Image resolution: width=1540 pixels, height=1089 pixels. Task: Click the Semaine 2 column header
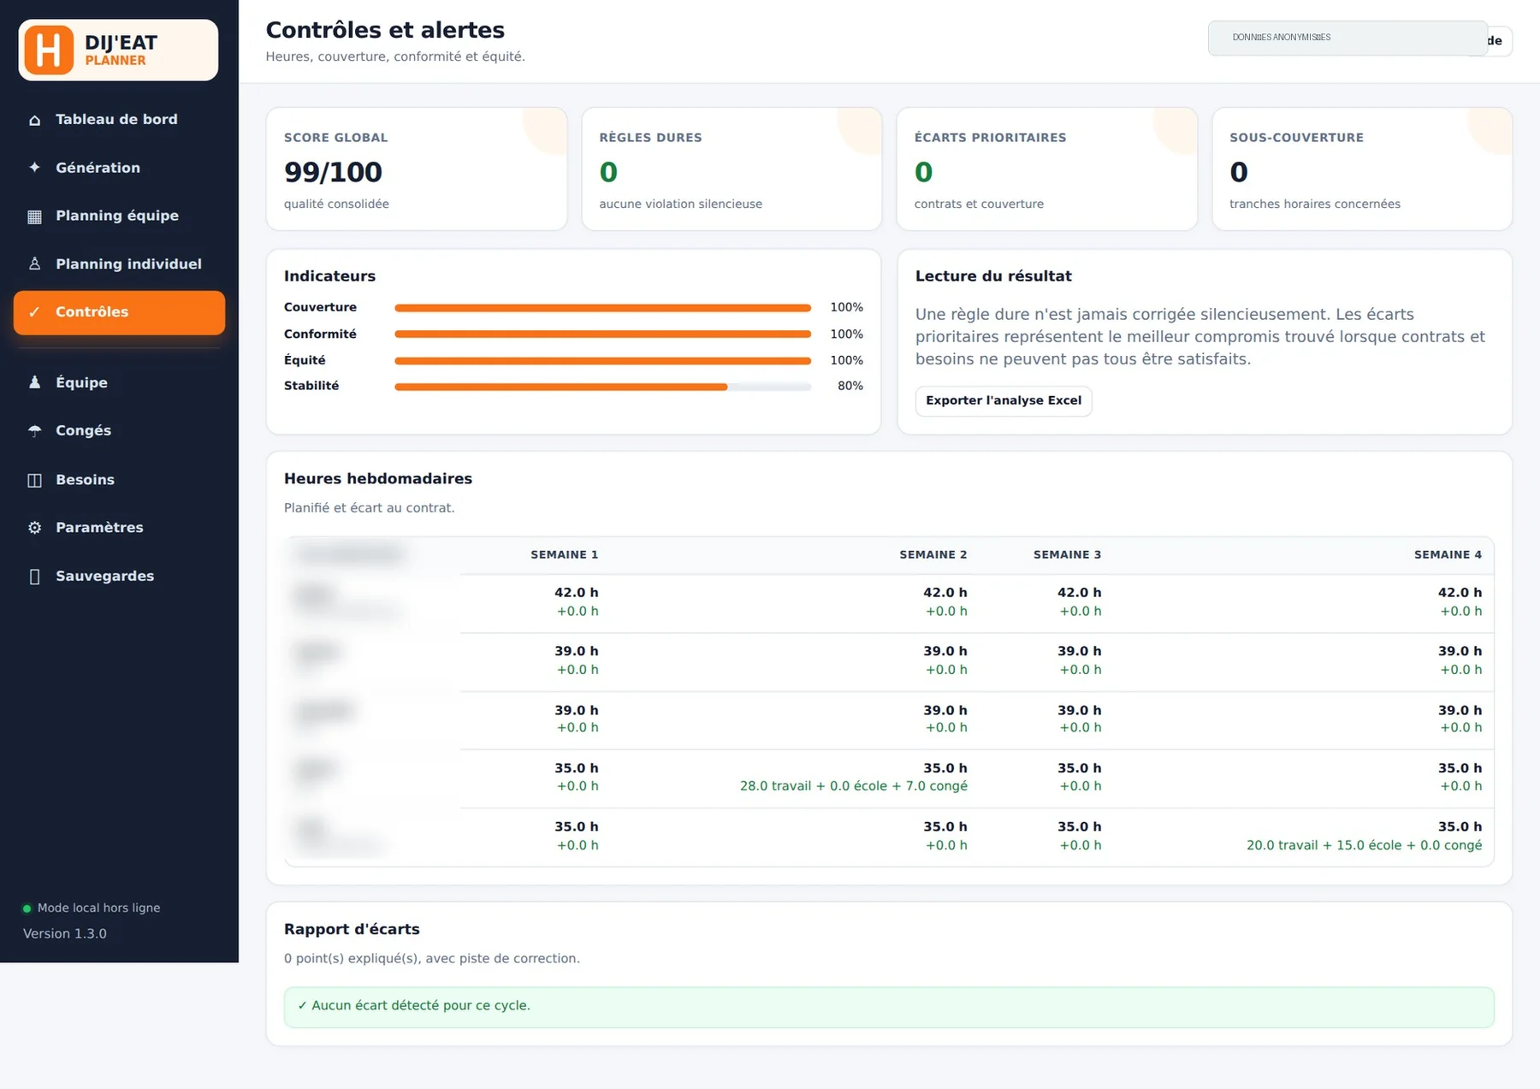tap(933, 555)
